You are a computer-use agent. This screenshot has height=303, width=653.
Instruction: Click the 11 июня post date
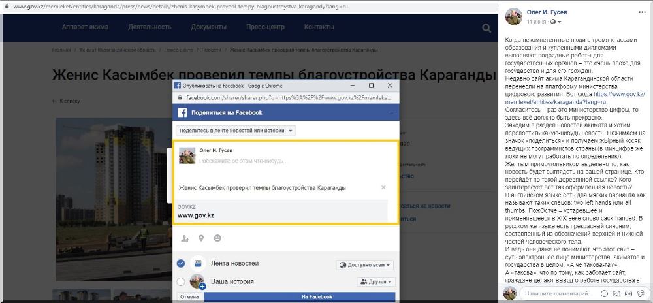(x=537, y=22)
